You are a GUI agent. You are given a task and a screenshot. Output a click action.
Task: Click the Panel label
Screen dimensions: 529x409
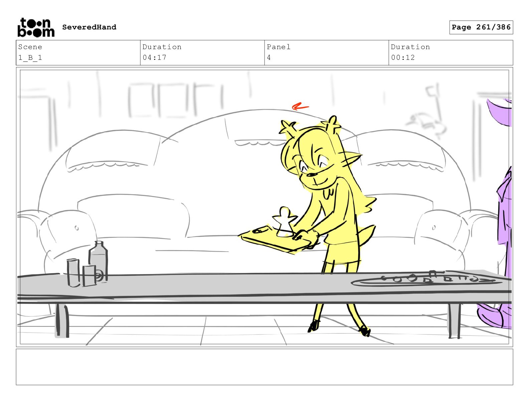(279, 47)
